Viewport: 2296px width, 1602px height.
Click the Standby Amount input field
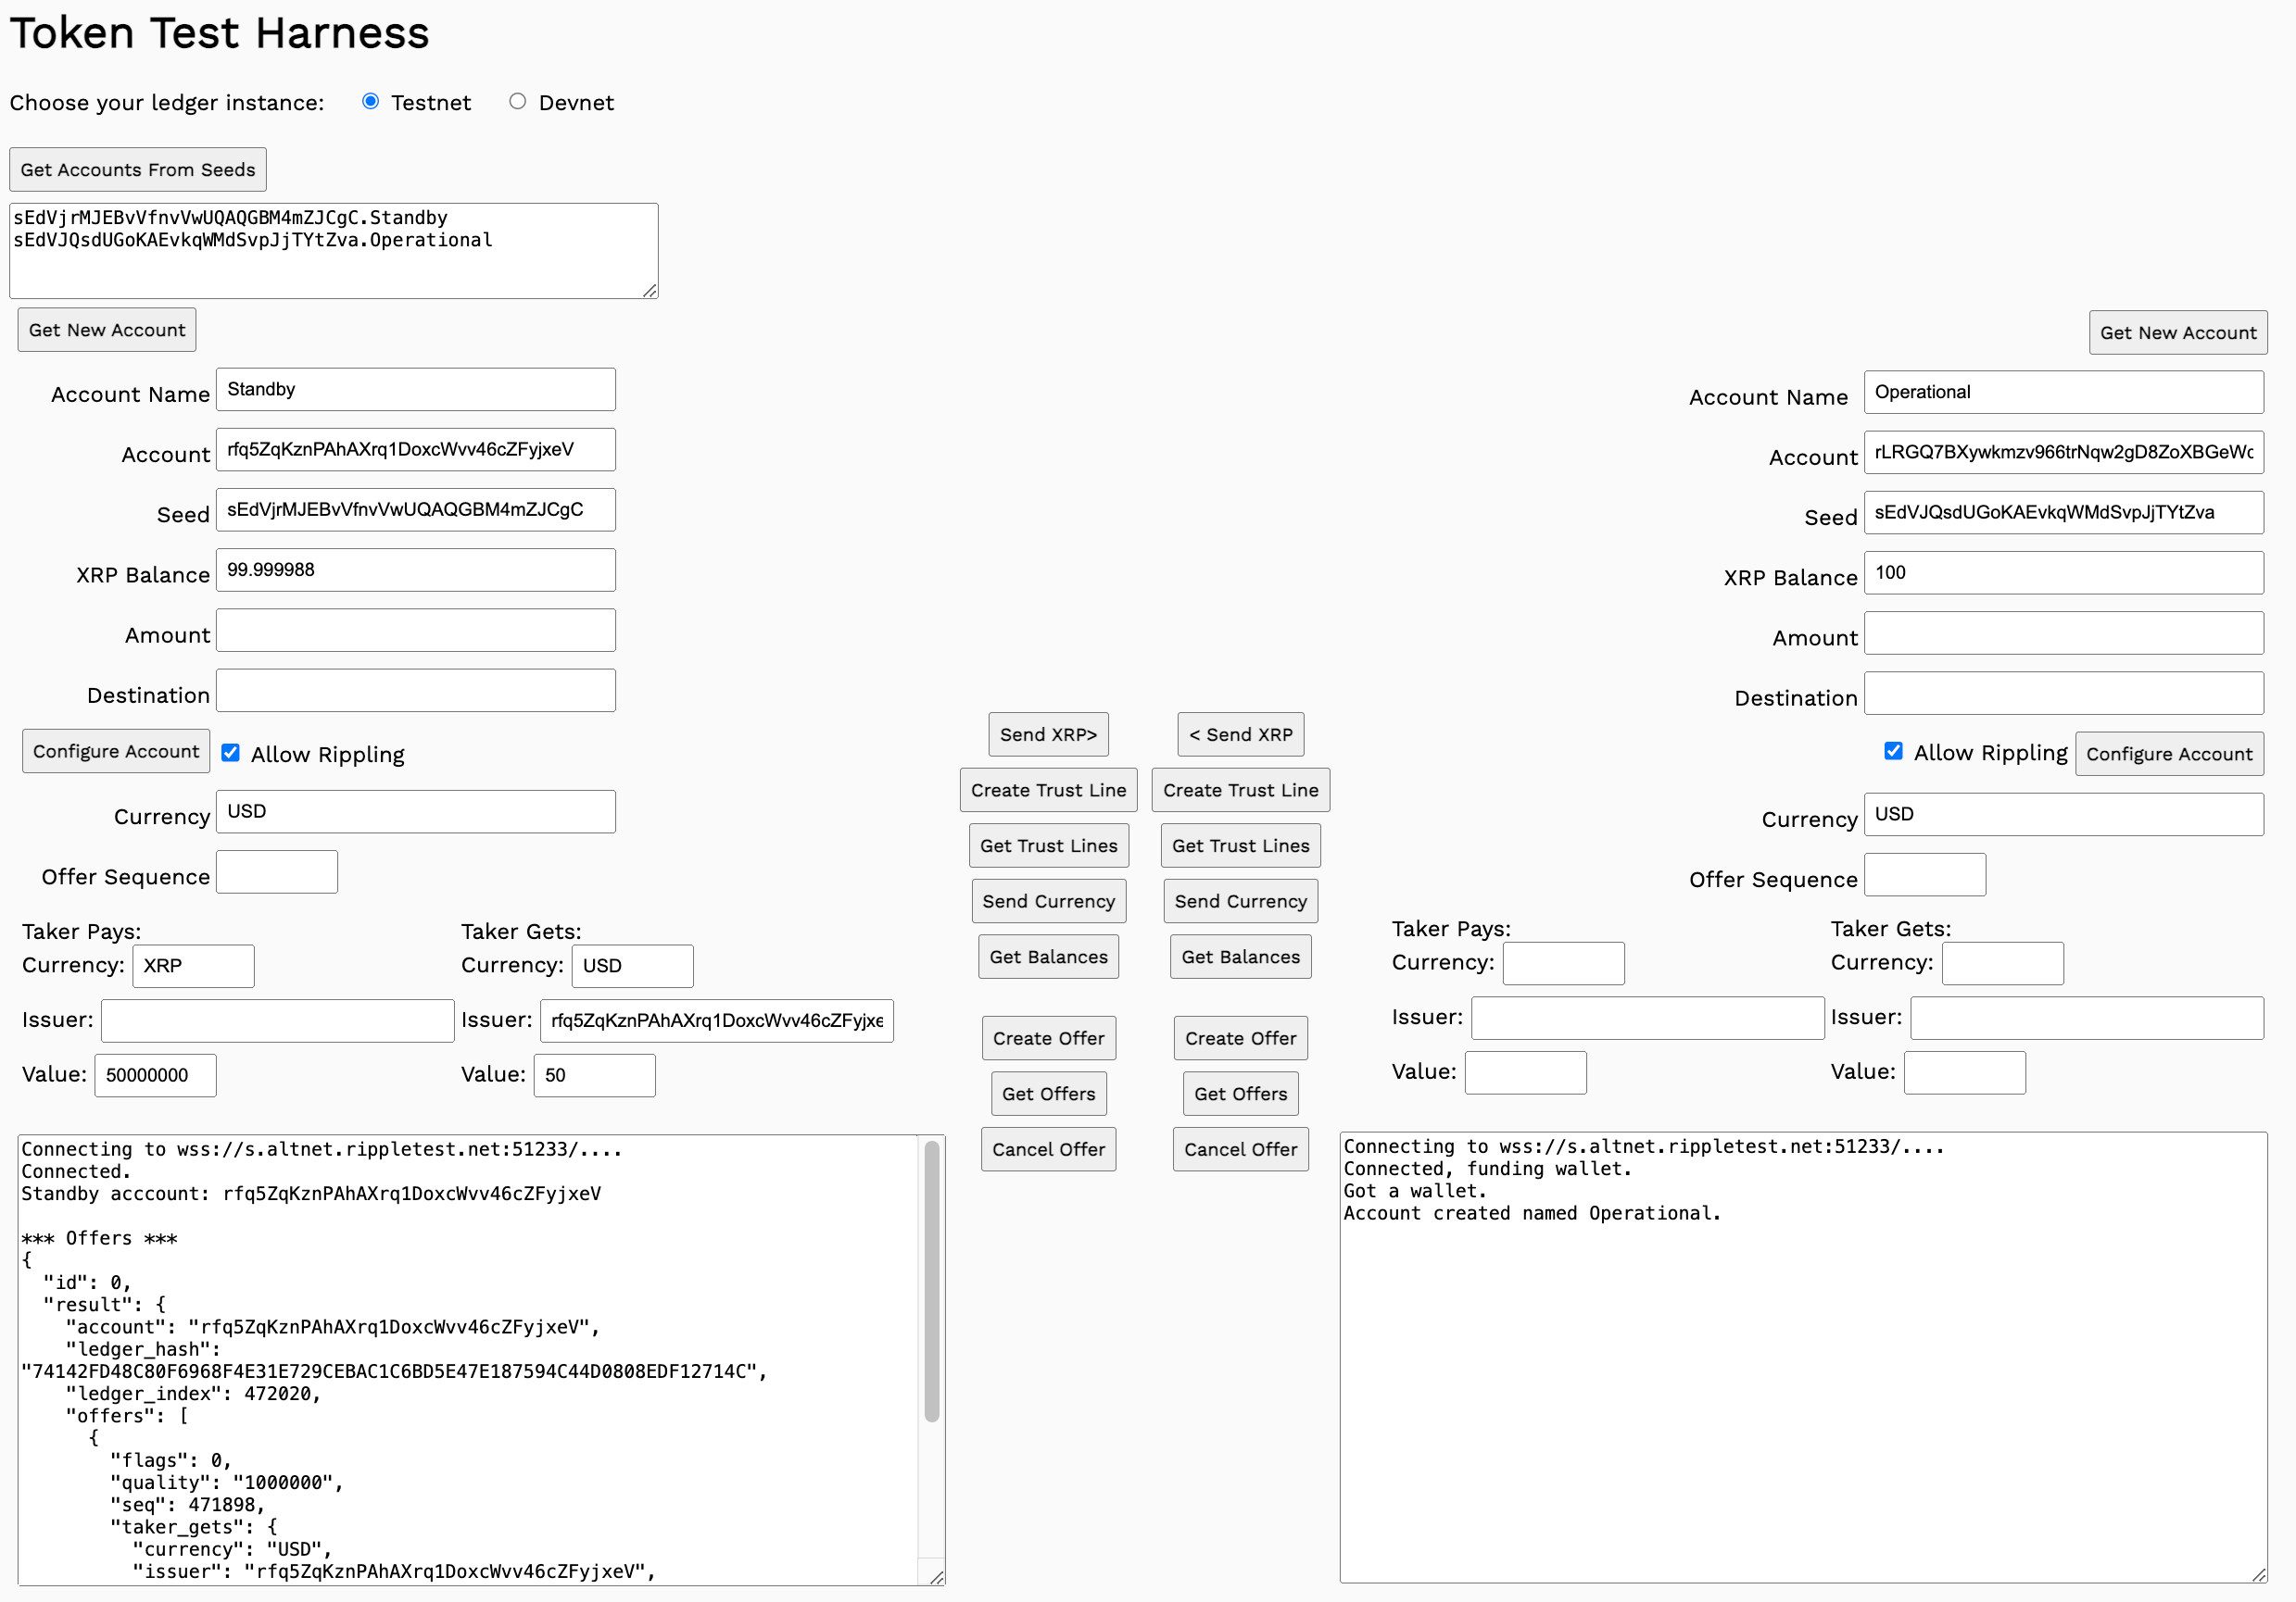click(x=415, y=631)
